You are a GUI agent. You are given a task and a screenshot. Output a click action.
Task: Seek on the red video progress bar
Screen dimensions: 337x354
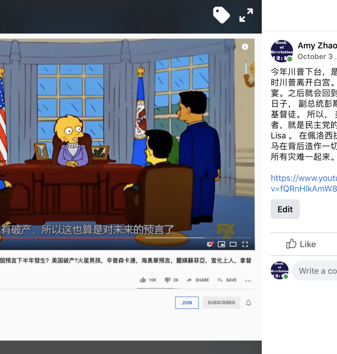tap(72, 238)
